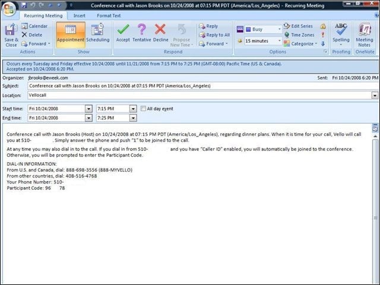Click organizer jbrooks@eweek.com
This screenshot has width=380, height=285.
(x=48, y=78)
